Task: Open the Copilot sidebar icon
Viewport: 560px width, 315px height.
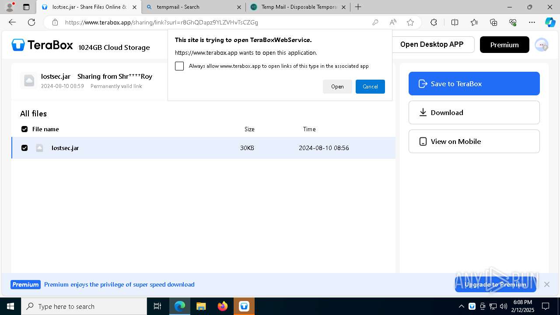Action: click(550, 22)
